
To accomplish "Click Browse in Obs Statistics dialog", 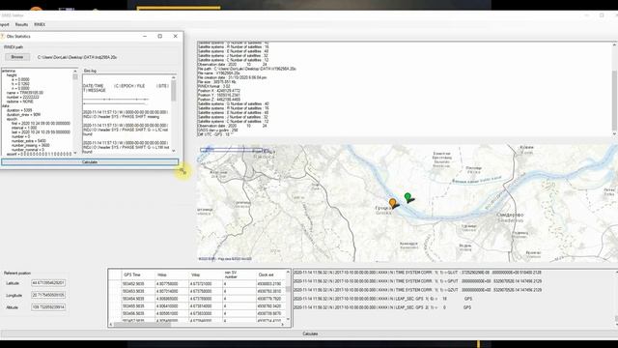I will click(17, 57).
